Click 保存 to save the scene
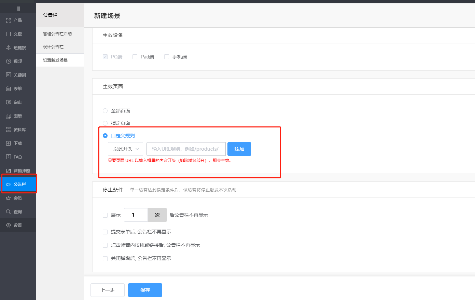Screen dimensions: 475x300 pos(145,290)
